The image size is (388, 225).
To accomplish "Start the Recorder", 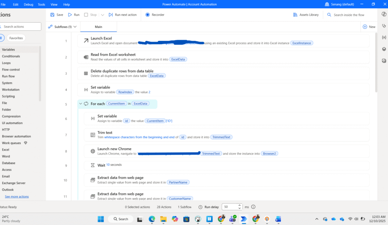I will (x=155, y=15).
